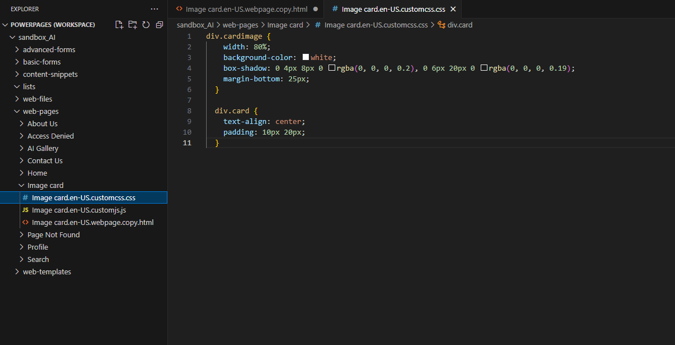Click the New Folder icon in Explorer
Screen dimensions: 675x345
[x=133, y=25]
